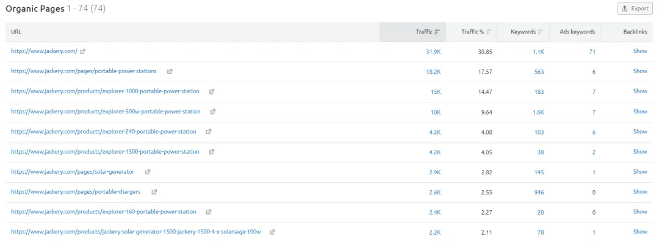
Task: Show backlinks for explorer-1500 row
Action: click(640, 152)
